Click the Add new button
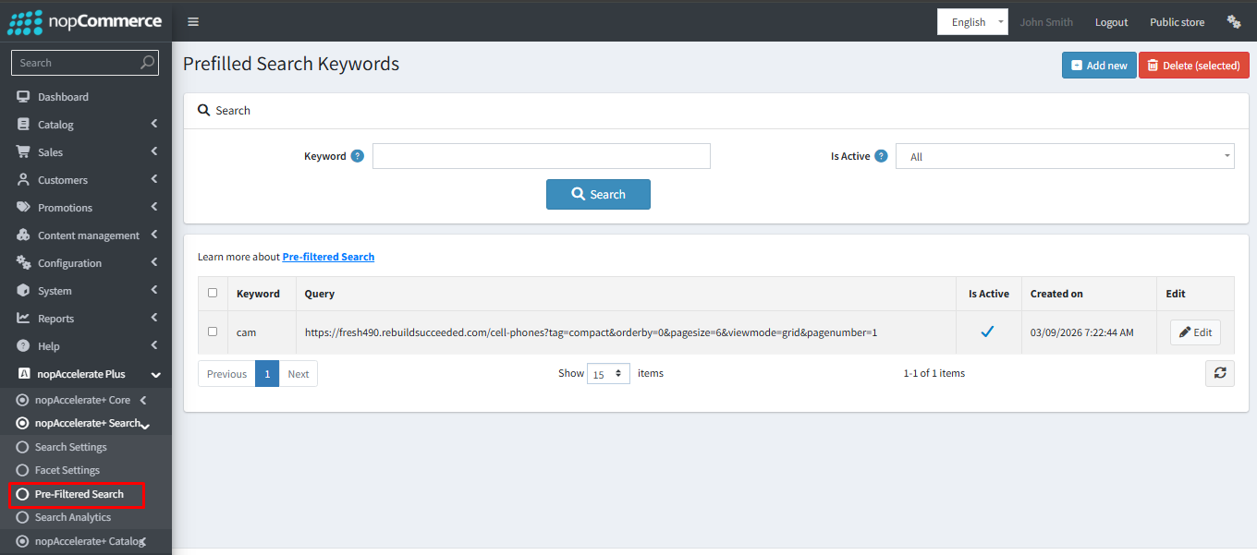Image resolution: width=1257 pixels, height=555 pixels. pos(1098,66)
